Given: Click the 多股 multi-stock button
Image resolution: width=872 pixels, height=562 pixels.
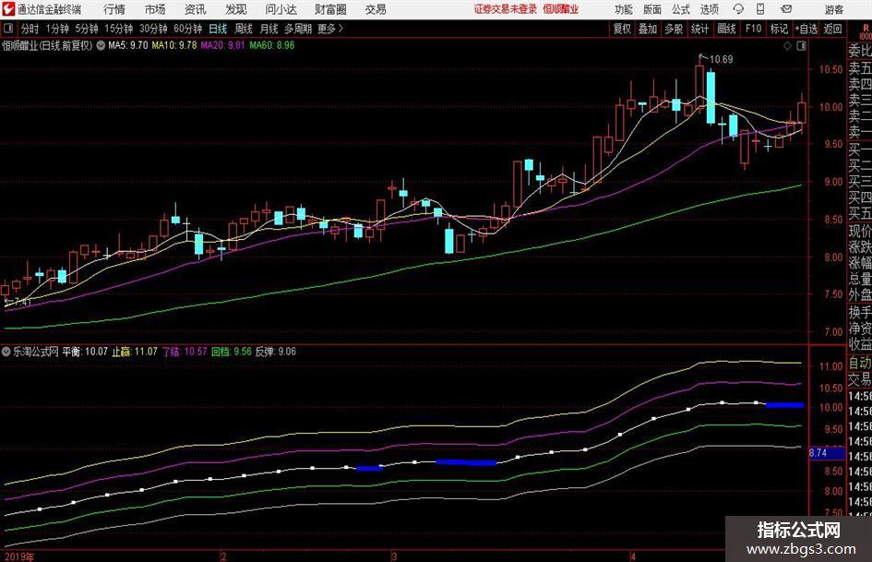Looking at the screenshot, I should tap(674, 29).
